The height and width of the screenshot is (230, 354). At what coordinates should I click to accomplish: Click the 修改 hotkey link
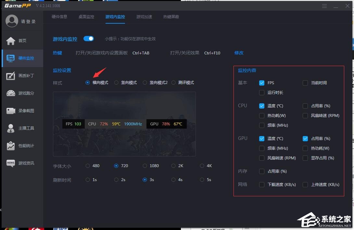point(239,53)
